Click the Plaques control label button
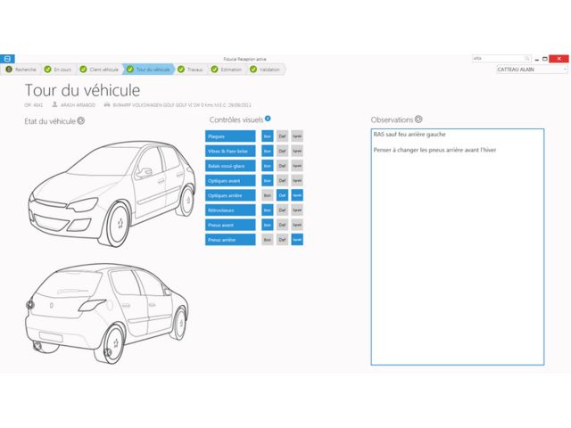This screenshot has height=428, width=571. (x=230, y=136)
